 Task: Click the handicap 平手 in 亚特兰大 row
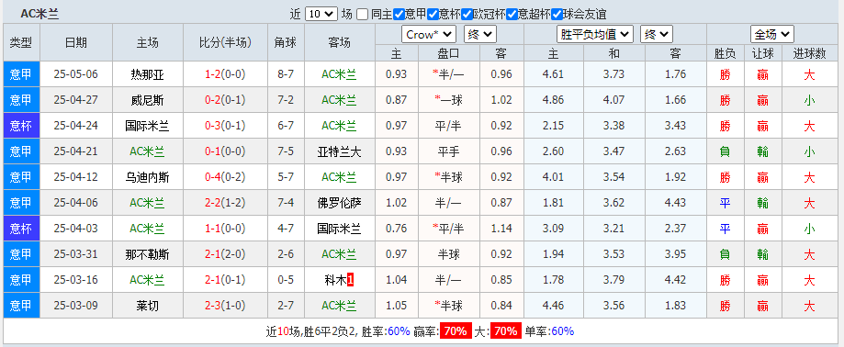(448, 151)
